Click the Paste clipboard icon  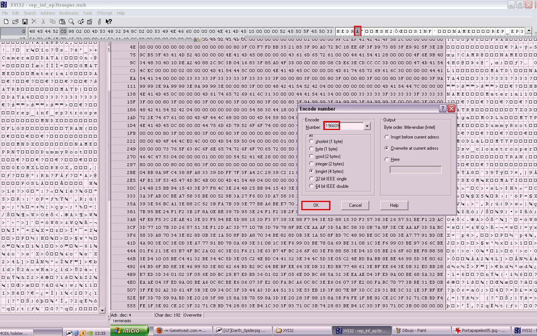(x=62, y=22)
